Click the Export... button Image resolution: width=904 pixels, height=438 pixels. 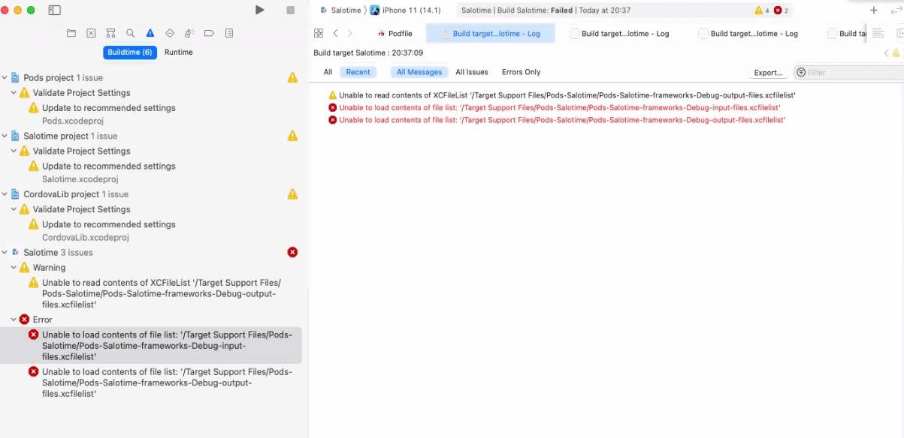coord(768,73)
